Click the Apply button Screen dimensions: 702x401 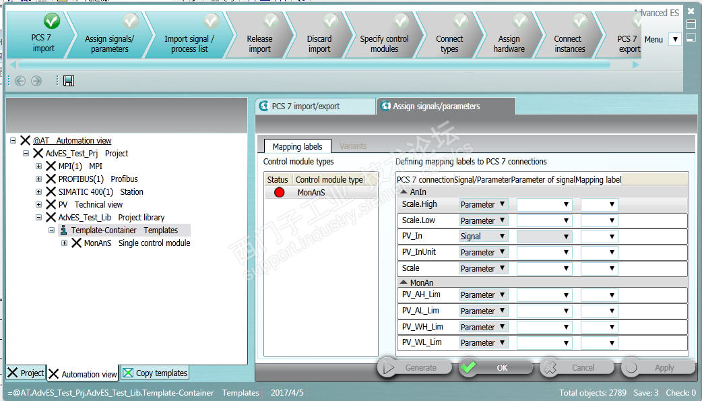point(658,367)
